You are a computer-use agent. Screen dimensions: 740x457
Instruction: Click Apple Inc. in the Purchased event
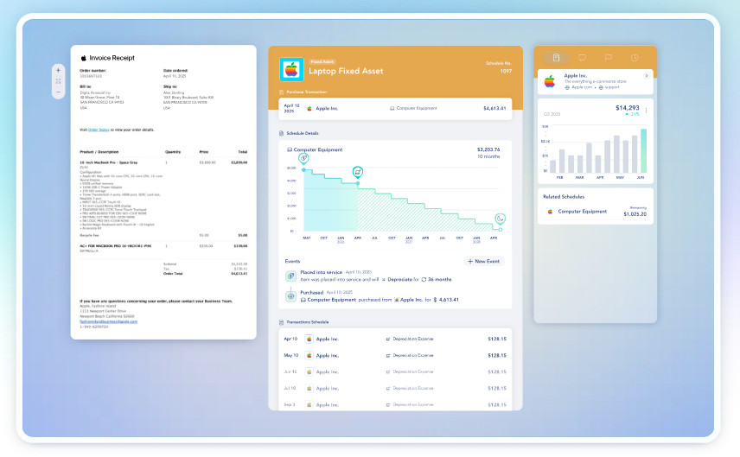tap(409, 300)
